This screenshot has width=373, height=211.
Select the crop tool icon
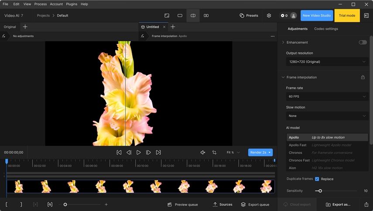coord(214,152)
